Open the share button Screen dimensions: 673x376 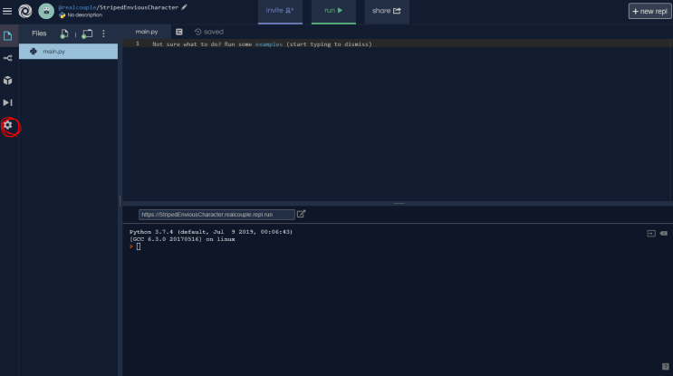pos(387,12)
